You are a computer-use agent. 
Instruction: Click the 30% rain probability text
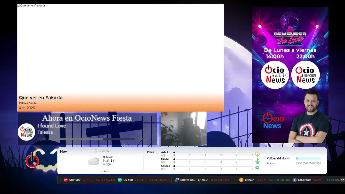point(109,165)
